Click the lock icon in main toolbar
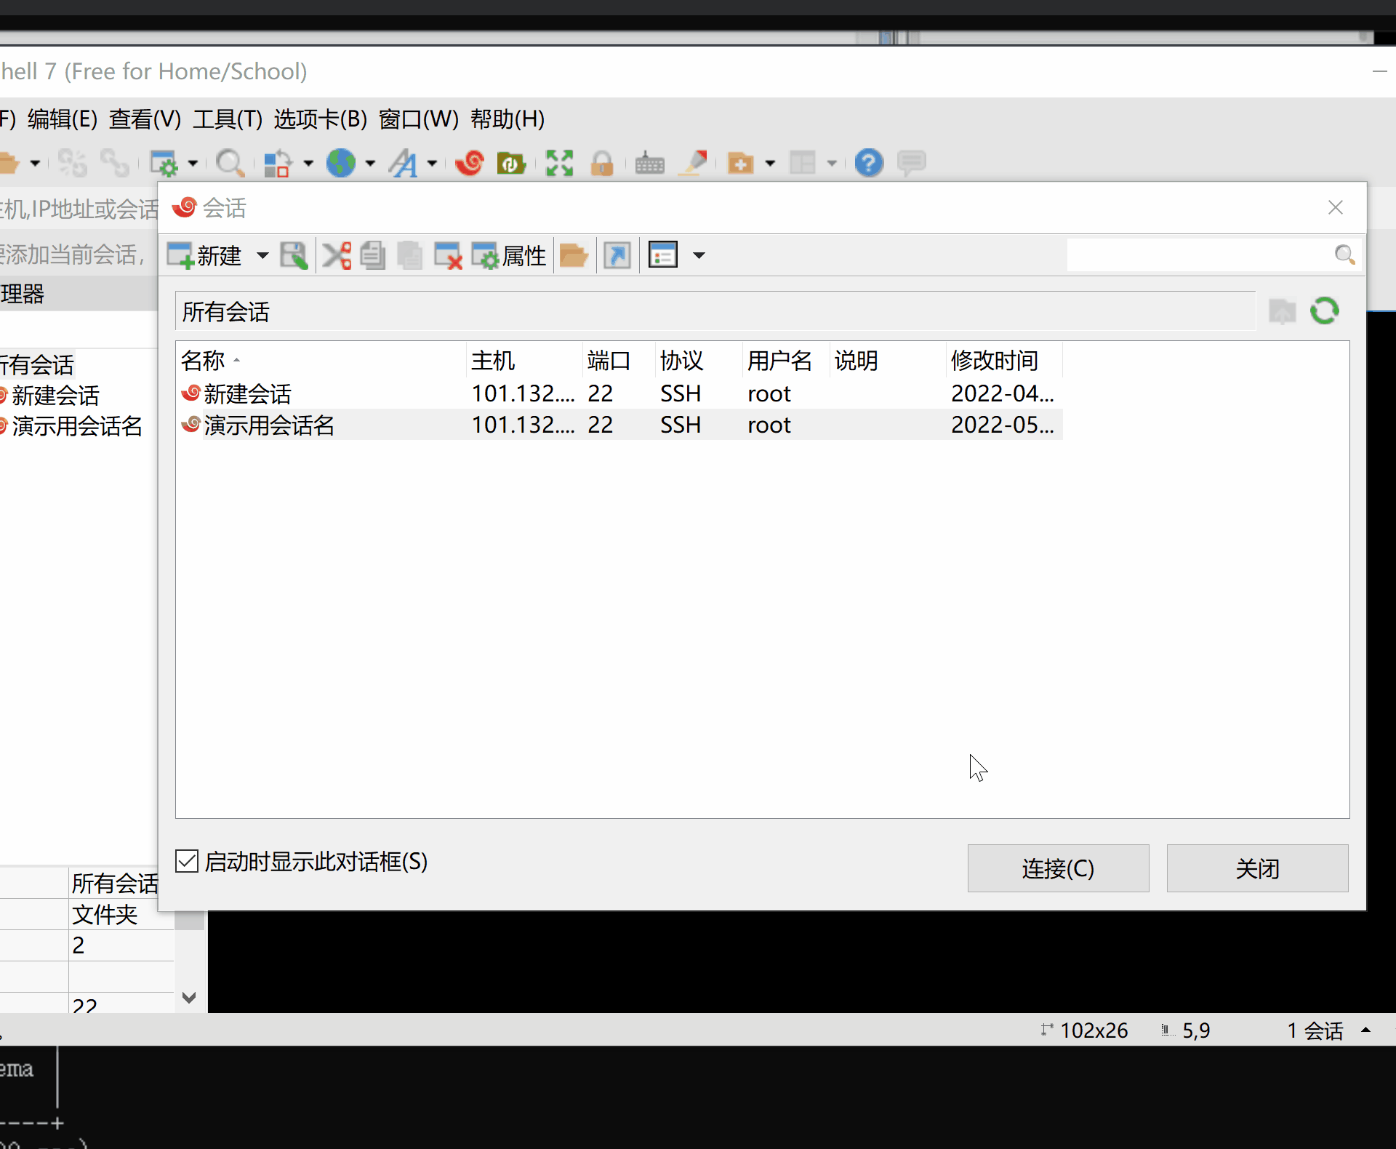 click(x=602, y=163)
